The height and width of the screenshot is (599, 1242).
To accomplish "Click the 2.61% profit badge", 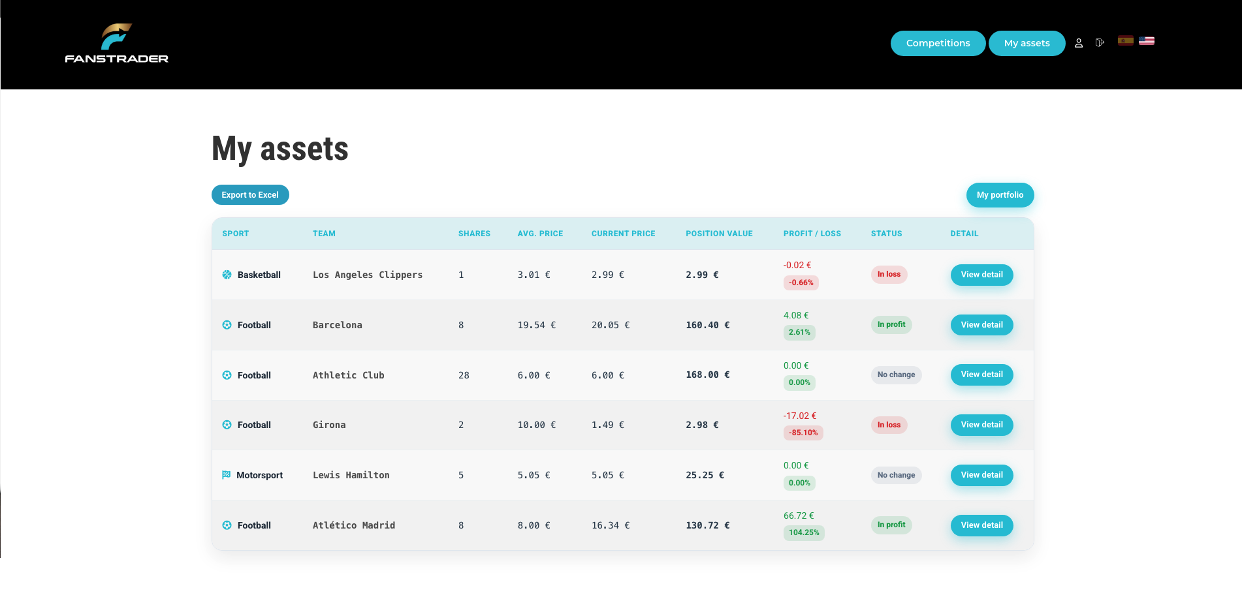I will click(799, 332).
